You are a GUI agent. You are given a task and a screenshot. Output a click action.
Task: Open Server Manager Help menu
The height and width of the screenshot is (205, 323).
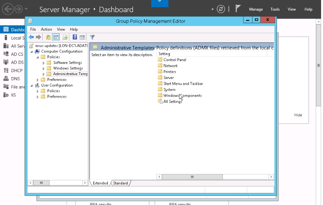[309, 9]
